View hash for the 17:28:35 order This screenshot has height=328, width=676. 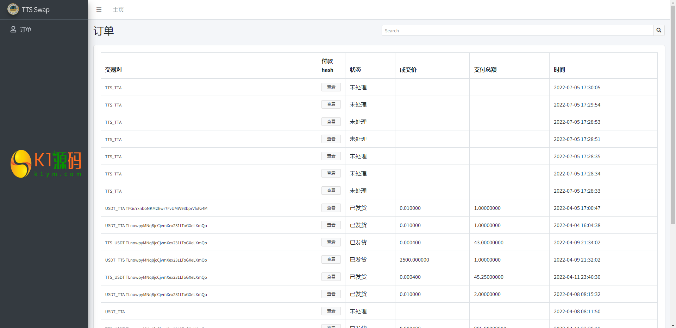(x=331, y=156)
